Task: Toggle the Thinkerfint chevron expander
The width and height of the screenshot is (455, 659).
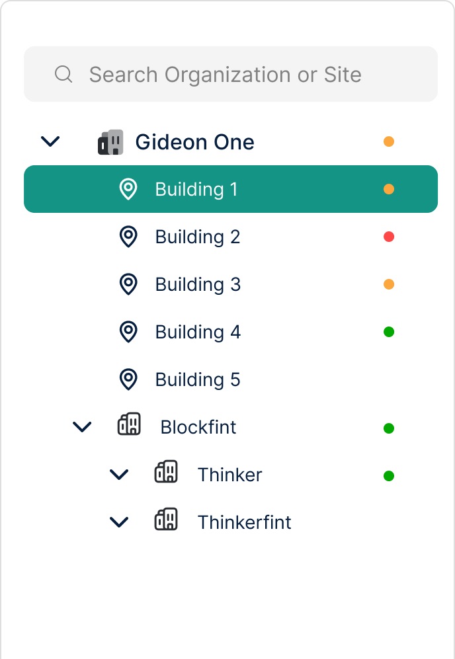Action: [119, 522]
